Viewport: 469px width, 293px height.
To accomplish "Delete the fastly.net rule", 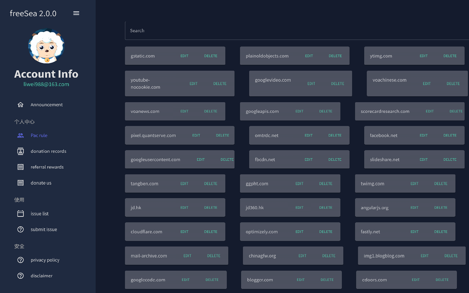I will [x=441, y=232].
